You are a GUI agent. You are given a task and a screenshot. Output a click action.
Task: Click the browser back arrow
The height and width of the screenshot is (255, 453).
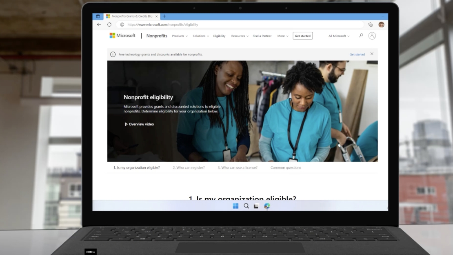pyautogui.click(x=99, y=25)
